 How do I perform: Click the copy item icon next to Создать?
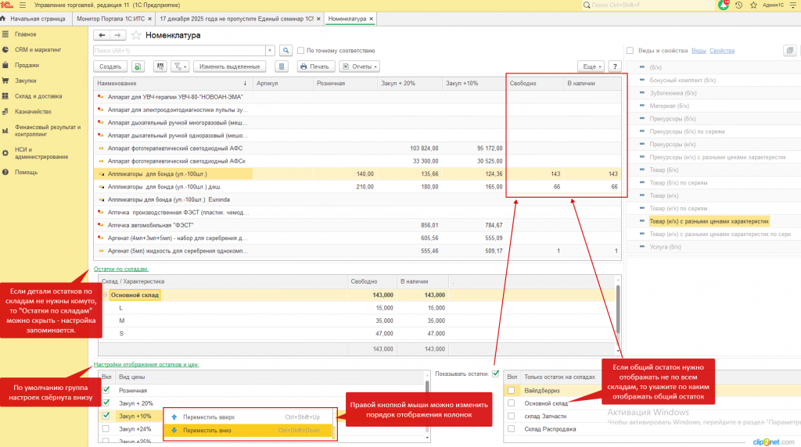pyautogui.click(x=138, y=66)
